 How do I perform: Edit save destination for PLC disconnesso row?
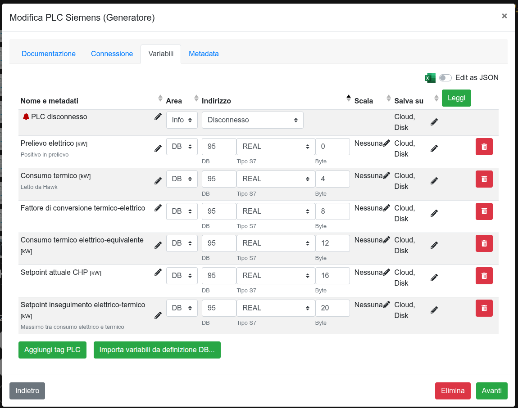coord(434,122)
